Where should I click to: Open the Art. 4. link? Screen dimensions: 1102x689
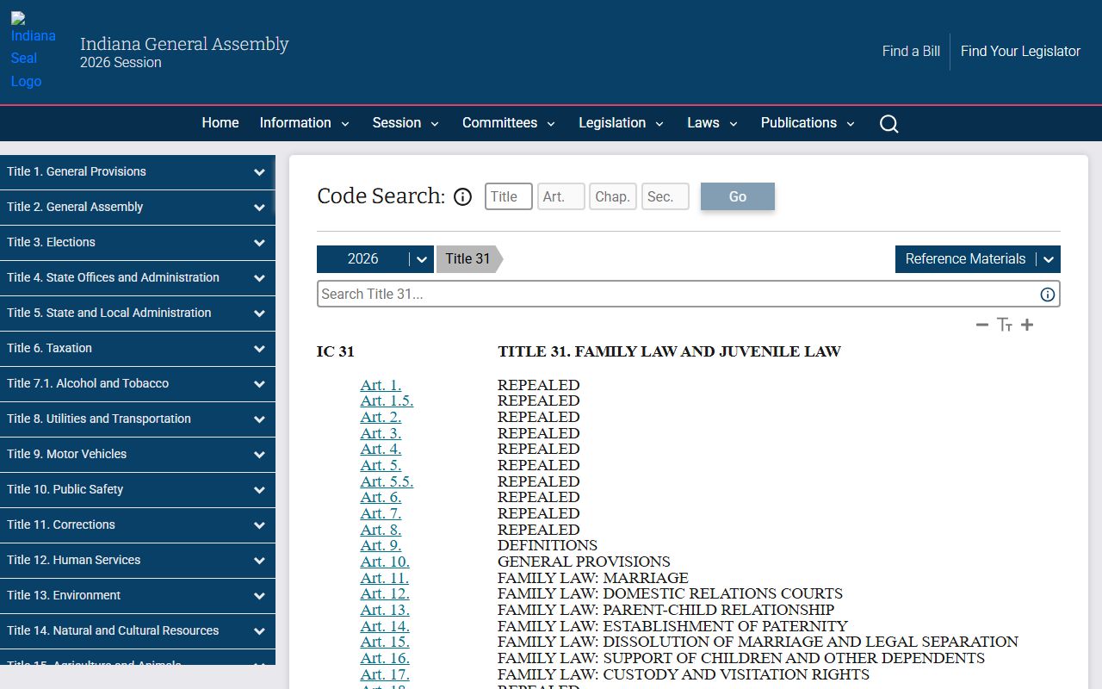point(381,449)
